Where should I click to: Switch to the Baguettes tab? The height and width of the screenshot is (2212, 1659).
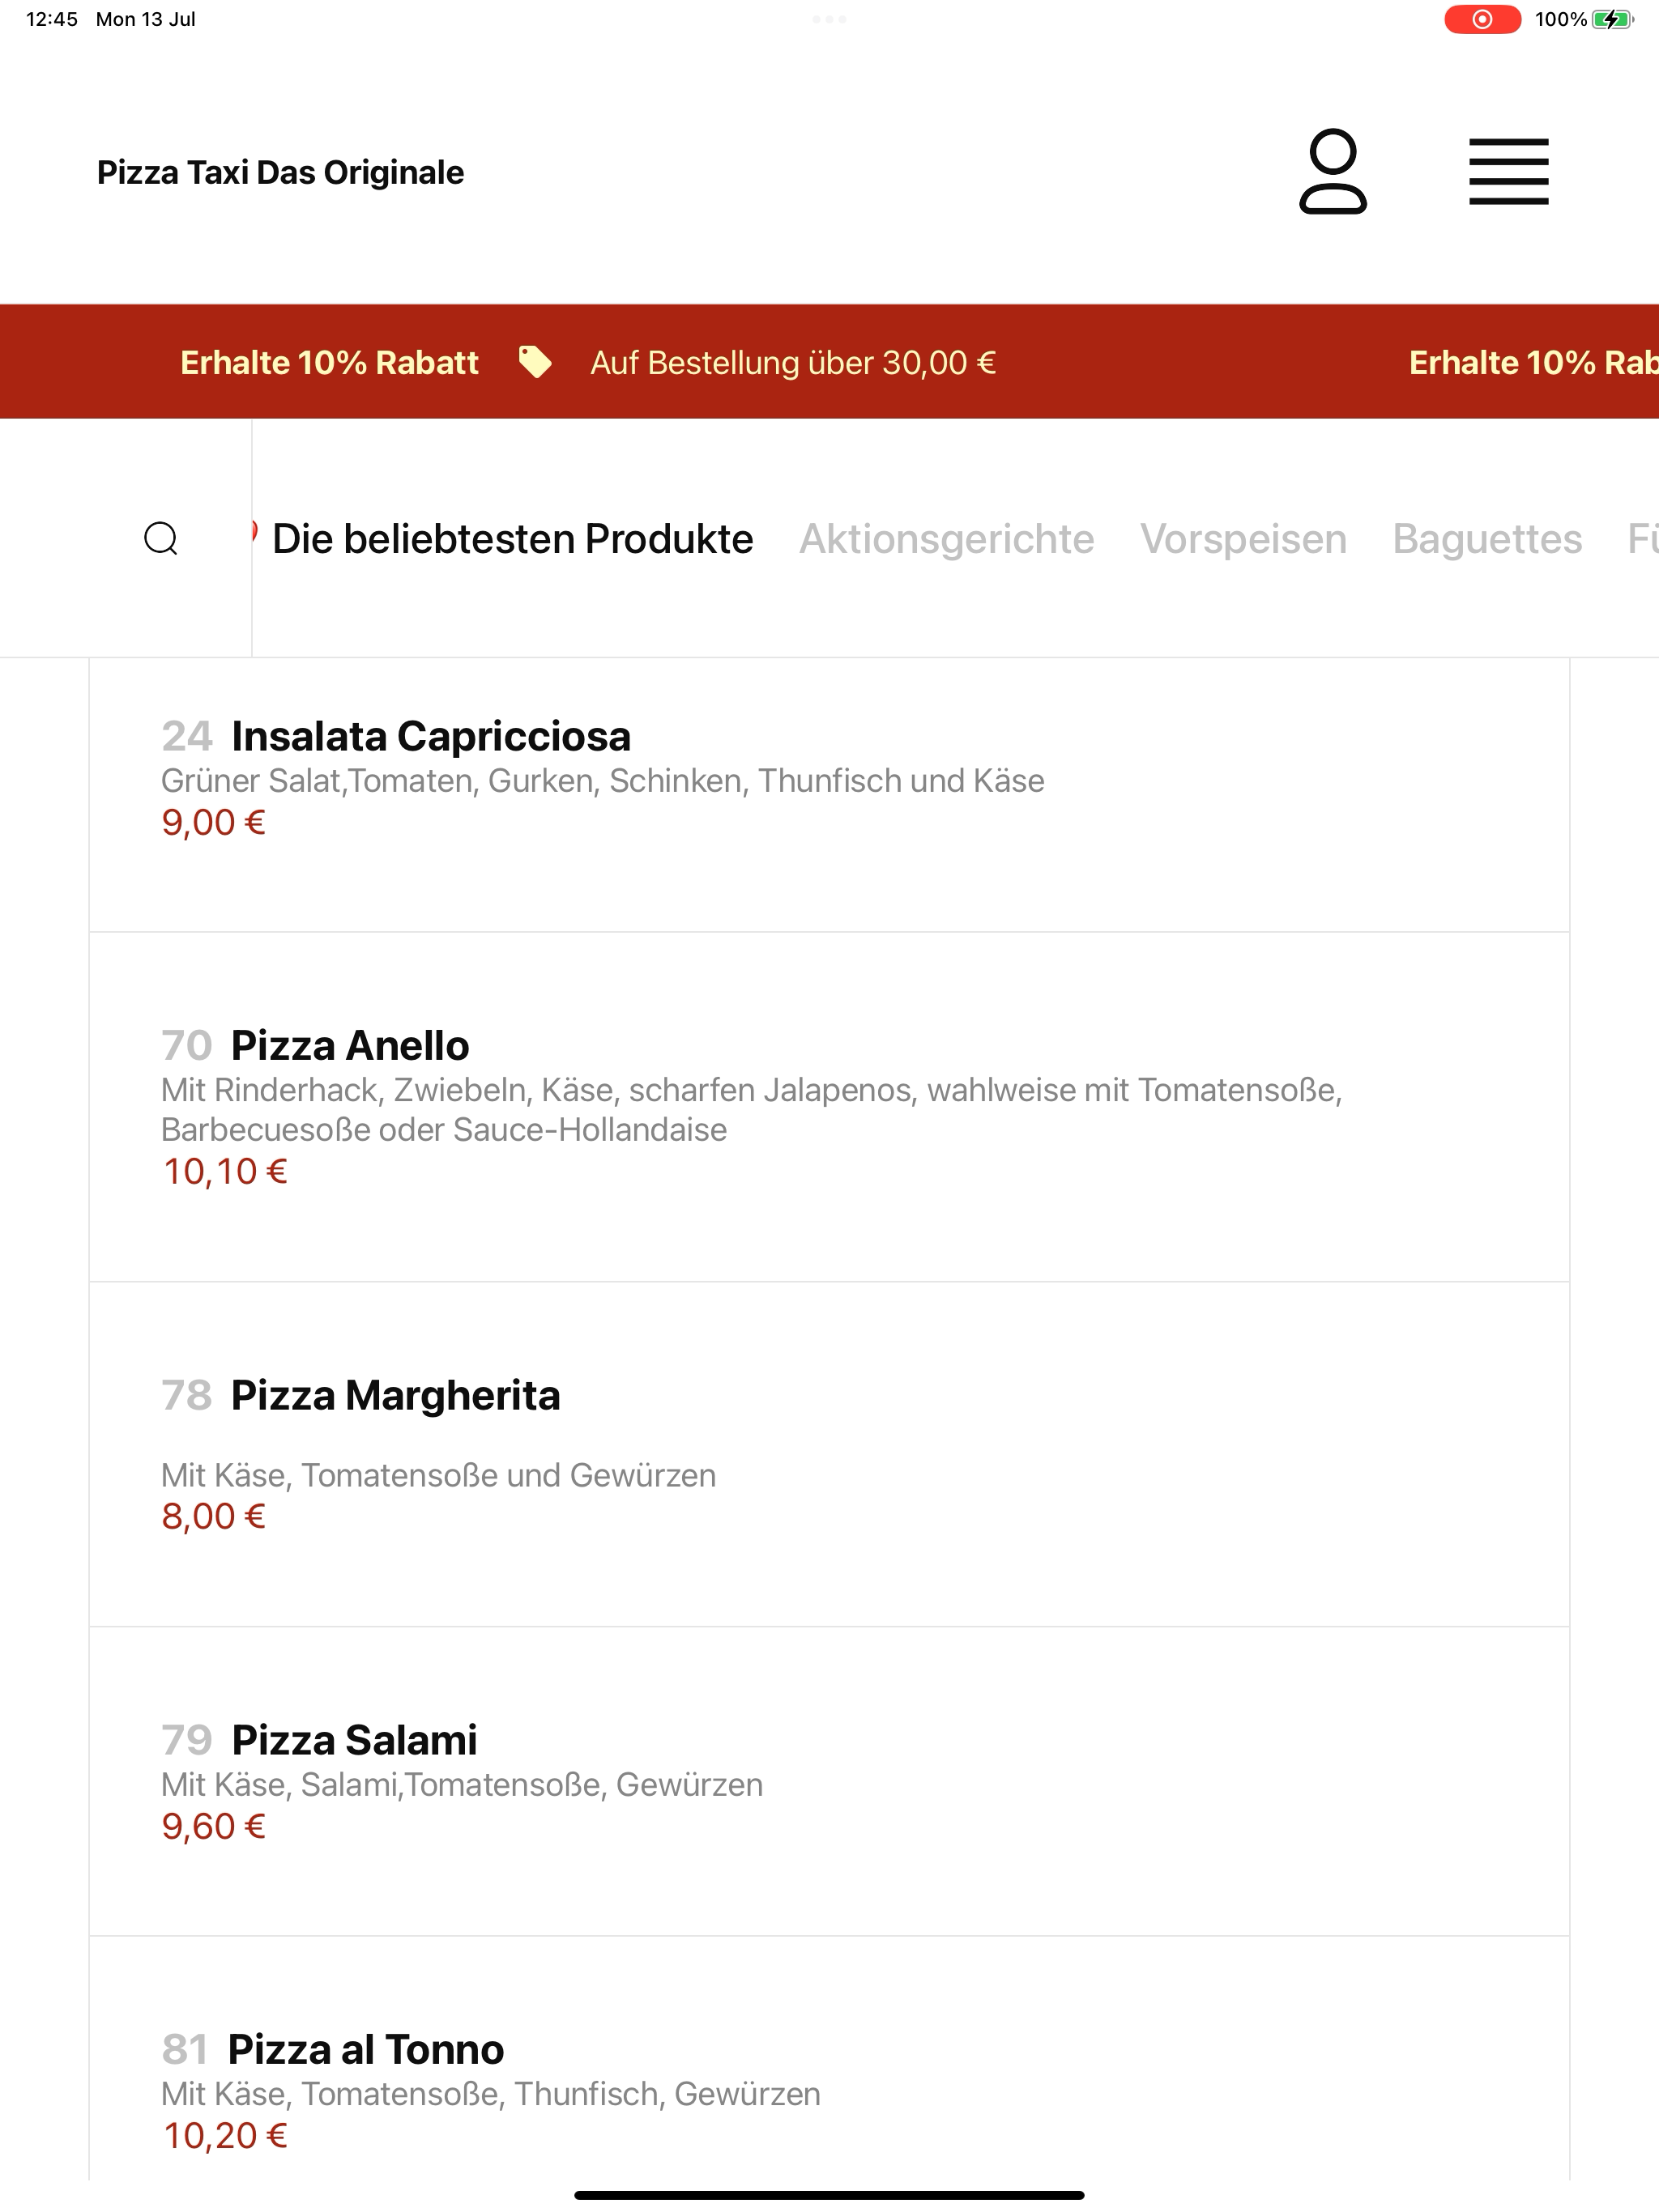pyautogui.click(x=1488, y=539)
